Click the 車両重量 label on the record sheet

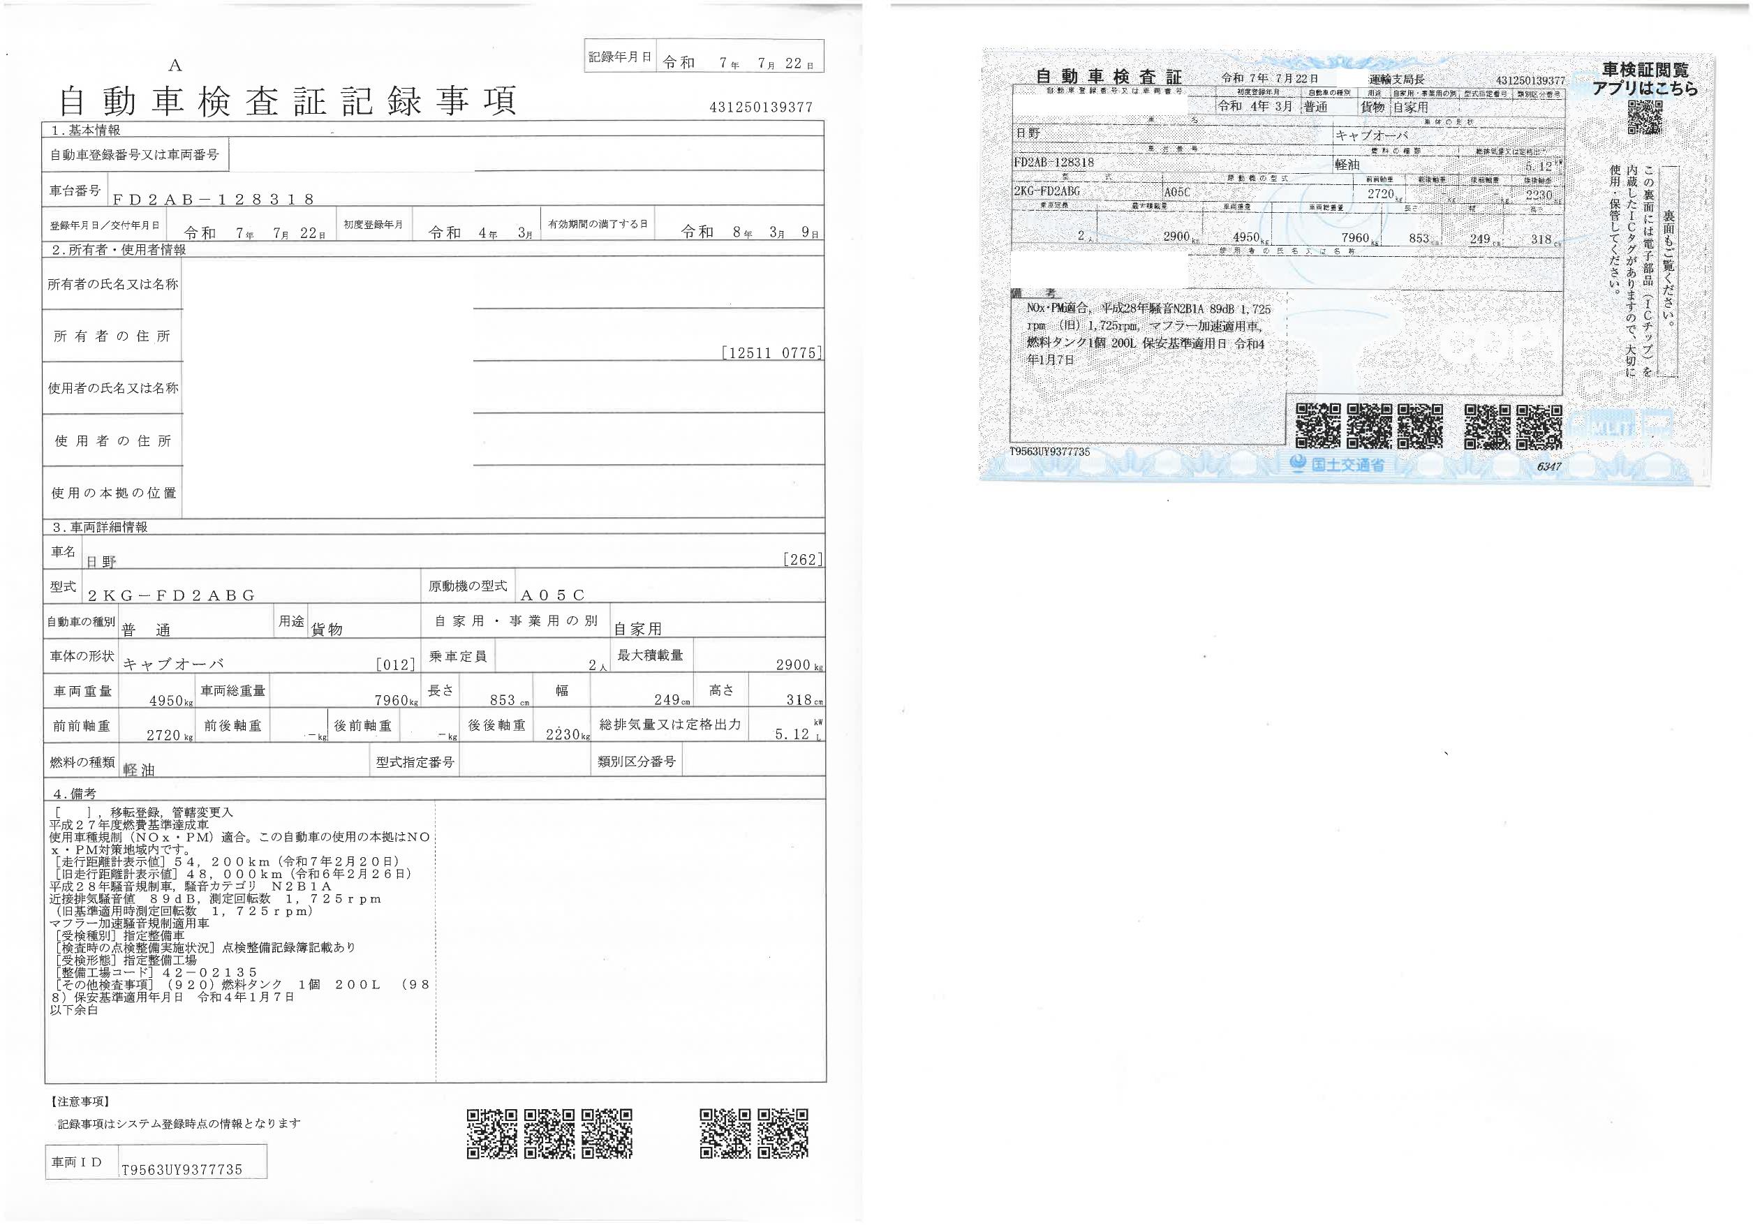pyautogui.click(x=82, y=691)
